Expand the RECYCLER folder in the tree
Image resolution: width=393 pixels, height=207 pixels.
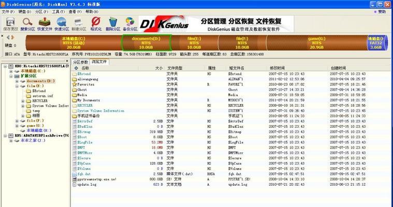[x=23, y=101]
